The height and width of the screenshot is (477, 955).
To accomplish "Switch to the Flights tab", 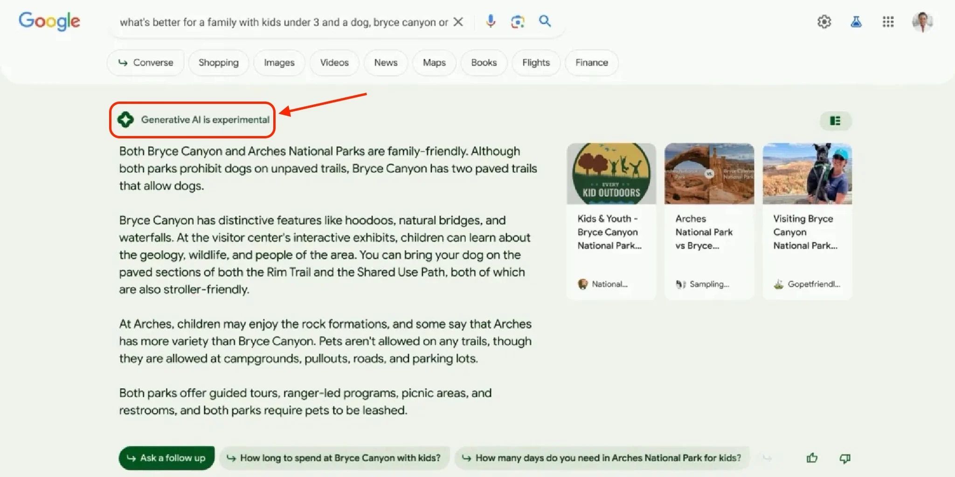I will (x=536, y=62).
